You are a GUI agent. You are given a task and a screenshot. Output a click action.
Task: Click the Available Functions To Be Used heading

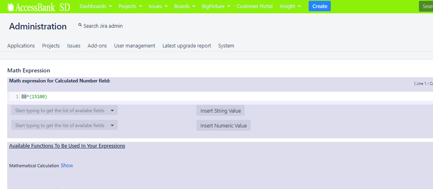(67, 146)
